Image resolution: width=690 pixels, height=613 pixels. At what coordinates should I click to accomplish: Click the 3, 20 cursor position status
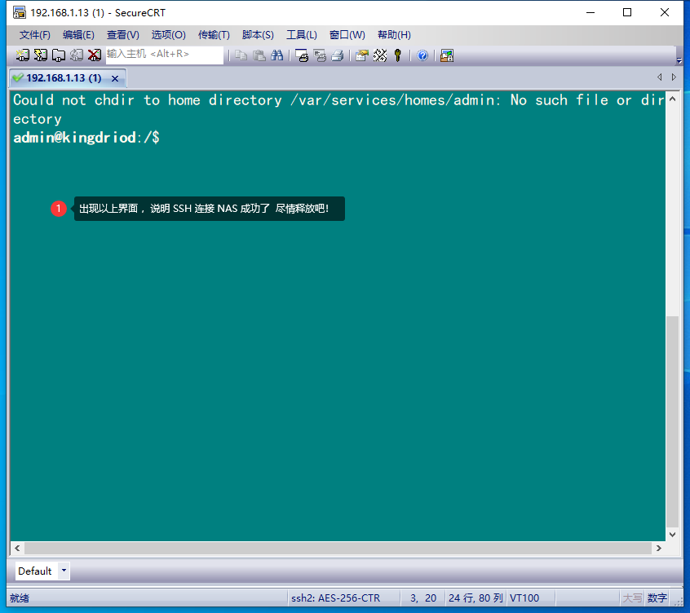[x=422, y=598]
